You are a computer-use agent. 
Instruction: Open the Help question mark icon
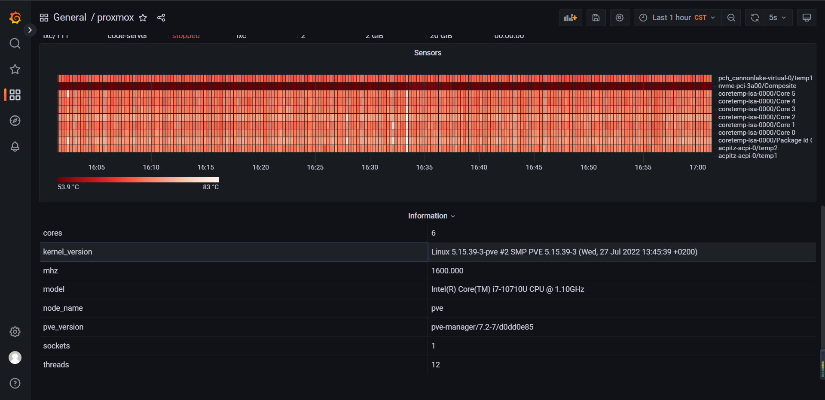click(15, 383)
